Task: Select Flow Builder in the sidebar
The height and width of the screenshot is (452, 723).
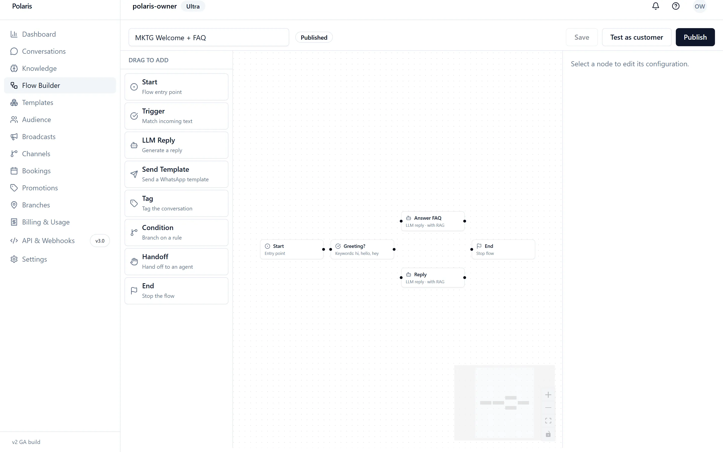Action: point(60,85)
